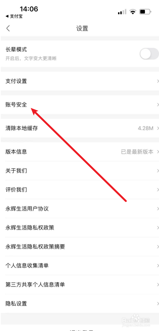Tap the back arrow icon
This screenshot has width=159, height=331.
point(8,28)
